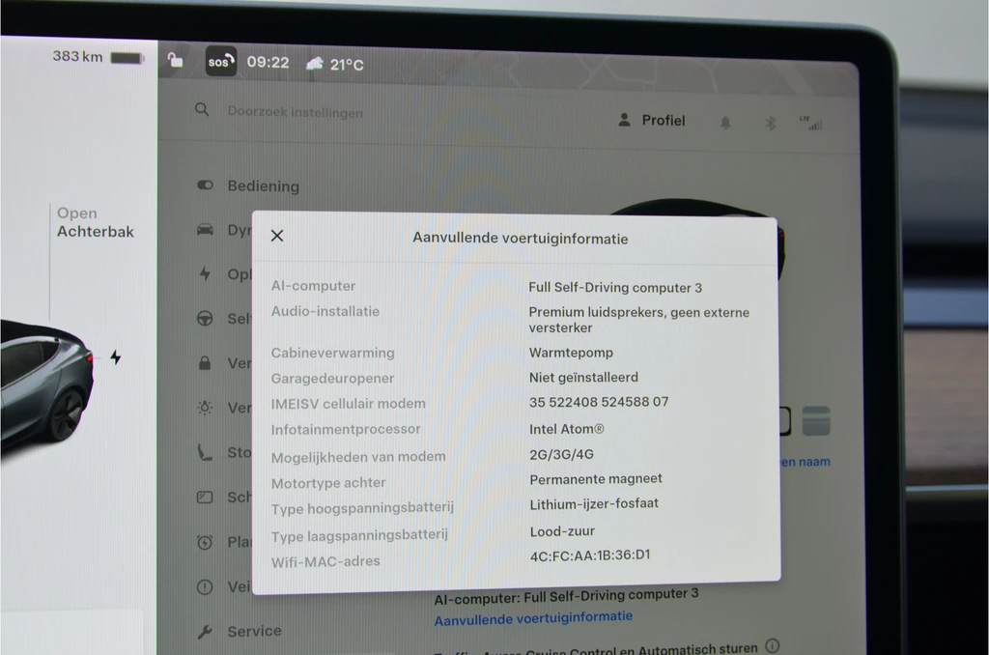Open the Profiel menu
The height and width of the screenshot is (655, 989).
pyautogui.click(x=652, y=120)
